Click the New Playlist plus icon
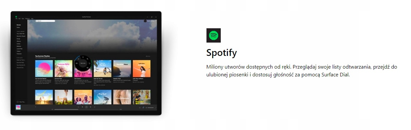The height and width of the screenshot is (130, 411). click(18, 102)
